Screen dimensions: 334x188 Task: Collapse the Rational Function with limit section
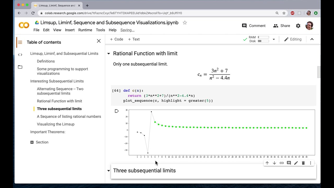[109, 54]
